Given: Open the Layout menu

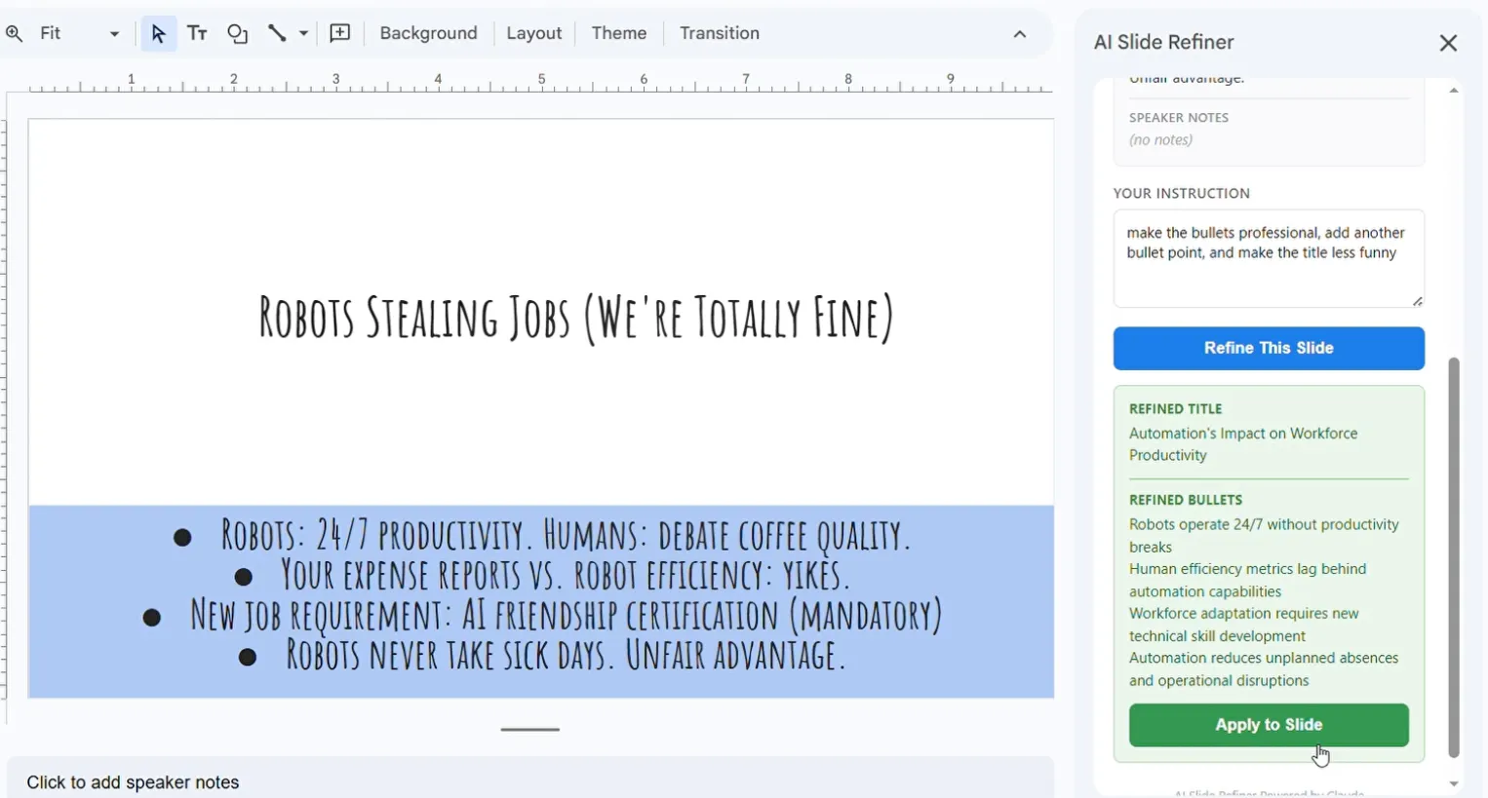Looking at the screenshot, I should click(533, 33).
